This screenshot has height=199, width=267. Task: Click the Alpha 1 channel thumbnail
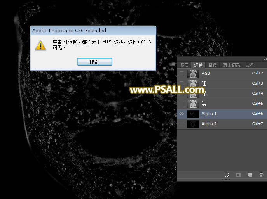point(193,114)
